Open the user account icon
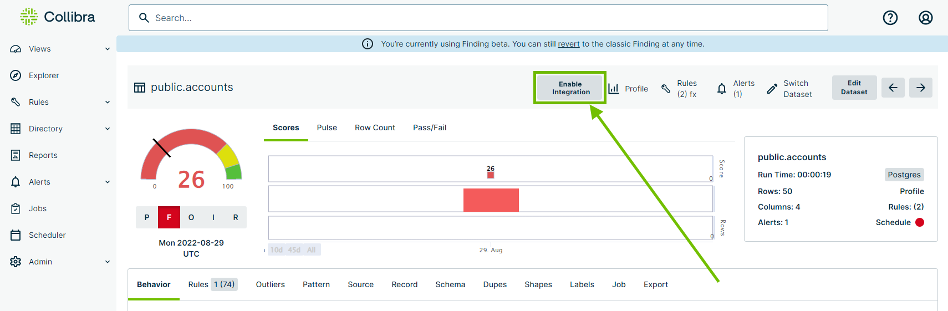948x311 pixels. (x=925, y=18)
